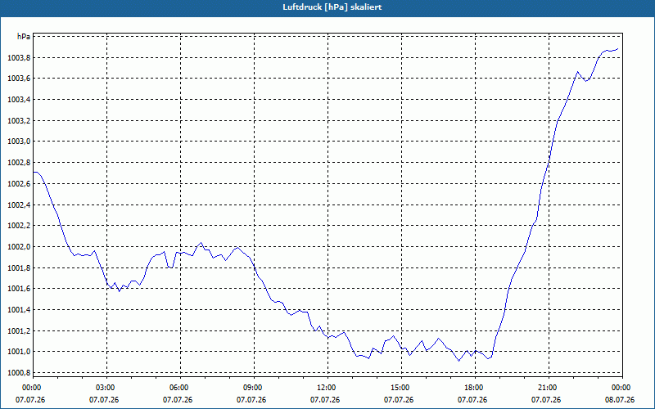This screenshot has width=655, height=409.
Task: Select the 07.07.26 date beneath 06:00
Action: pos(178,400)
